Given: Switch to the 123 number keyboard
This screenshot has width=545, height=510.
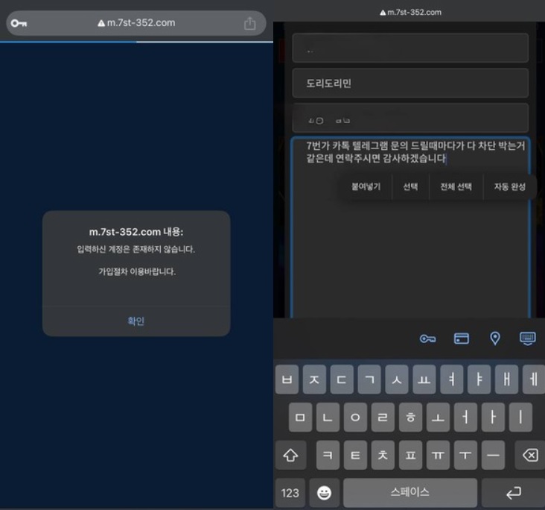Looking at the screenshot, I should (x=290, y=493).
